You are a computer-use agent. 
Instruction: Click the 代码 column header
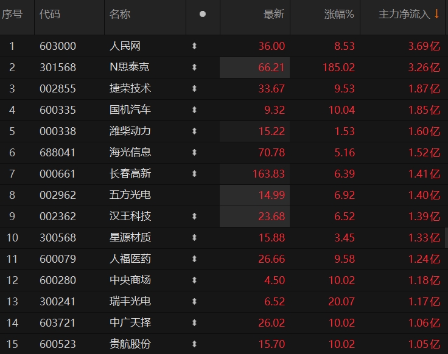point(50,14)
